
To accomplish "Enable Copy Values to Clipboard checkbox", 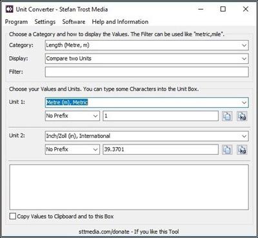I will 13,216.
